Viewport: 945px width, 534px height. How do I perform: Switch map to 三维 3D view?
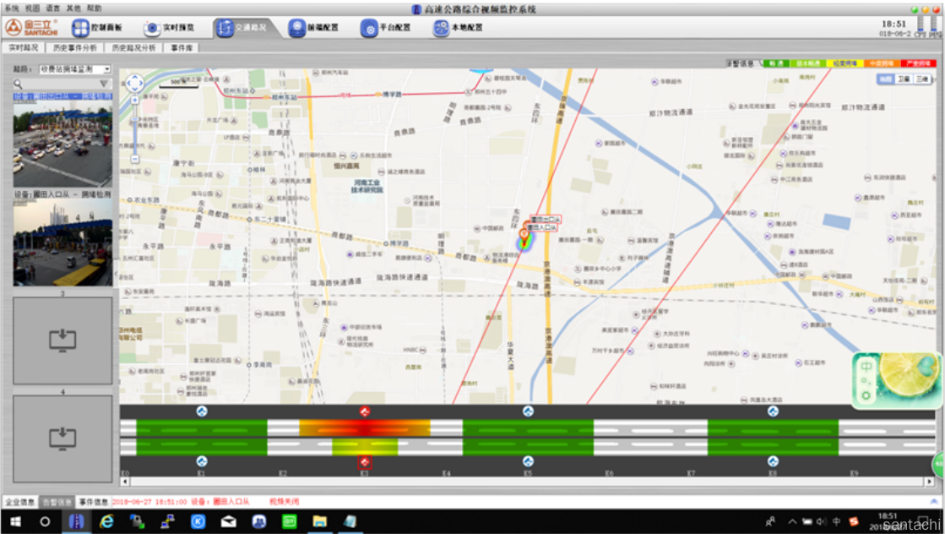tap(922, 79)
